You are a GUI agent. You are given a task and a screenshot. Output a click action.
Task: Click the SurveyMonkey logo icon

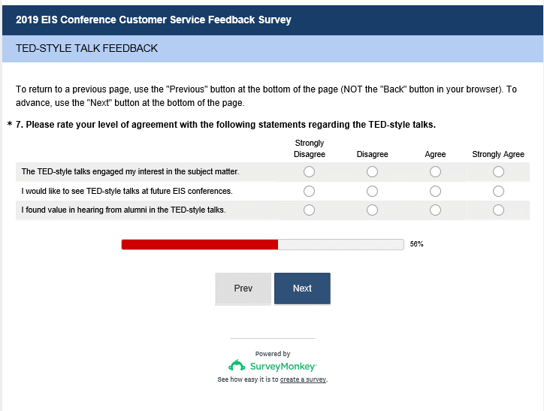237,366
